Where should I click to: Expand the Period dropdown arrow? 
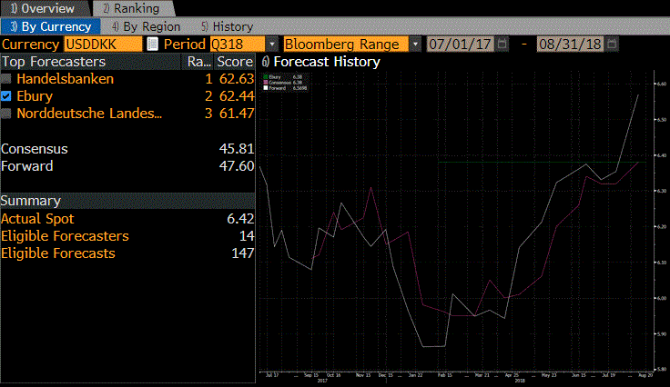coord(272,44)
